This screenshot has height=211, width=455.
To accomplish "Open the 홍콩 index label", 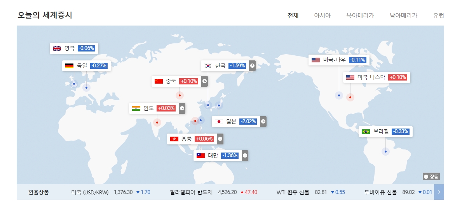I will pyautogui.click(x=187, y=139).
